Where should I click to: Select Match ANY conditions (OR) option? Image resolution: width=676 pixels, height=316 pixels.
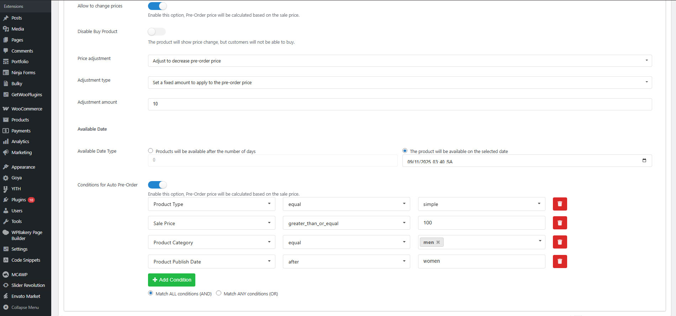tap(219, 293)
